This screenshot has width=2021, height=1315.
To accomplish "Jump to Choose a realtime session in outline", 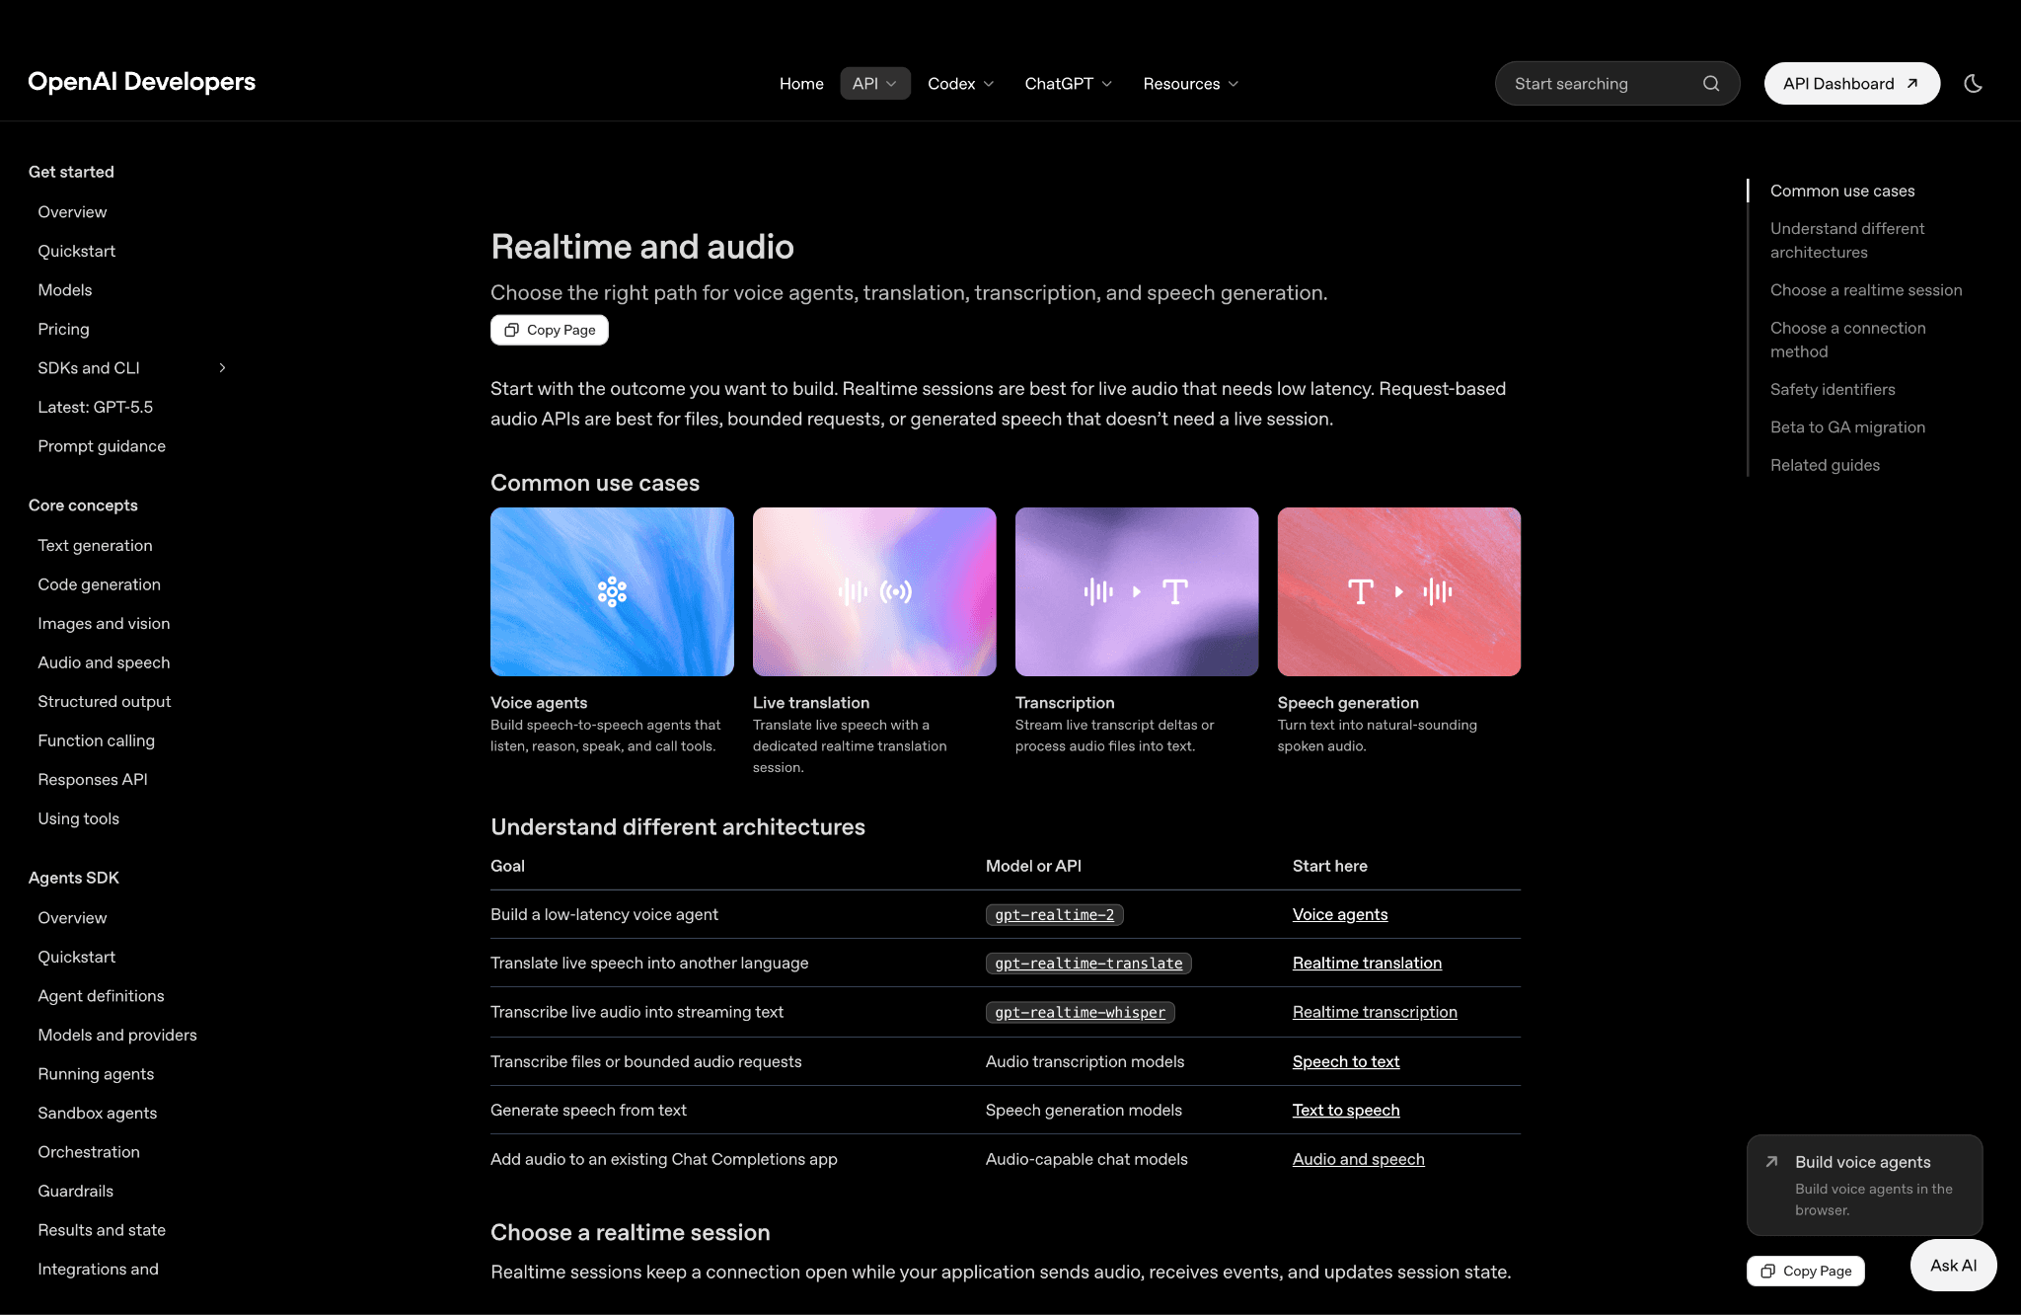I will point(1866,291).
